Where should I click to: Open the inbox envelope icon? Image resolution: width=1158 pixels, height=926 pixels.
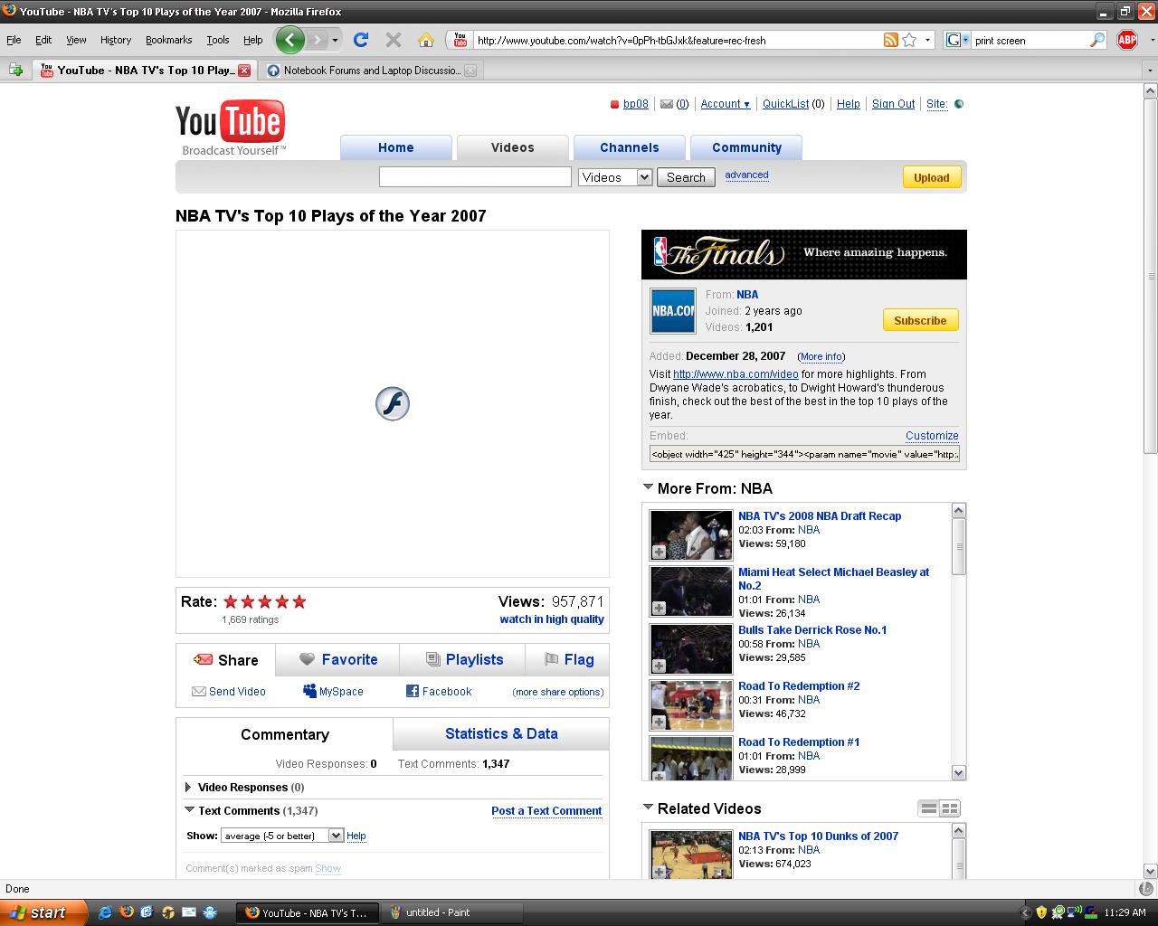[667, 104]
